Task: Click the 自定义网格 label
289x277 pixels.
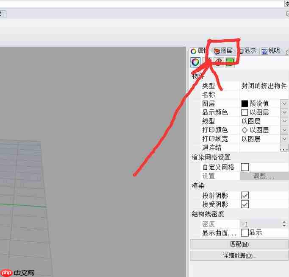Action: point(218,167)
